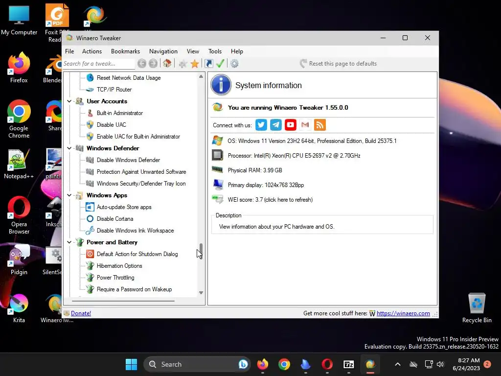Open the Telegram link icon
The image size is (501, 376).
(x=276, y=125)
